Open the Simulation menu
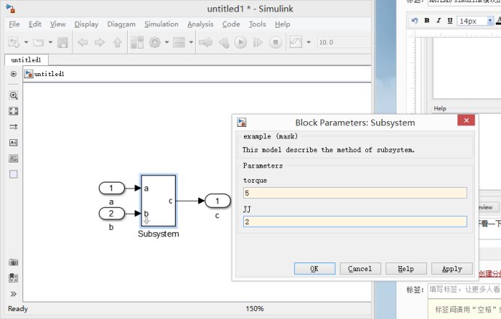Viewport: 501px width, 319px height. [161, 24]
